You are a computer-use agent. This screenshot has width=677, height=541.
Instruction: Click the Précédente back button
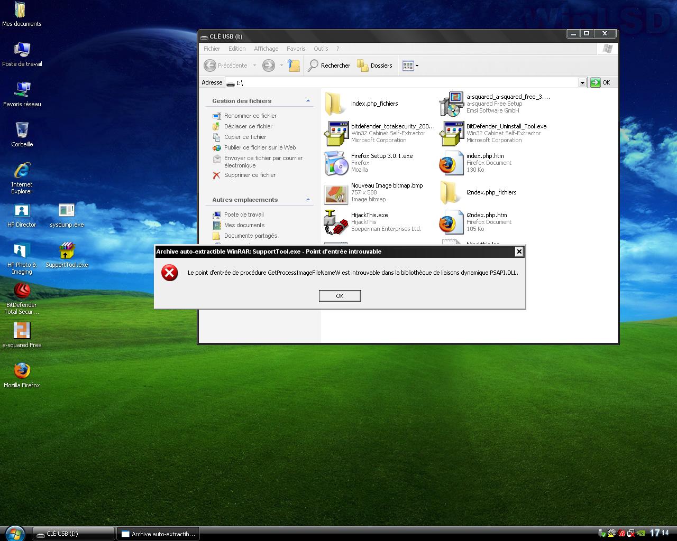coord(226,66)
